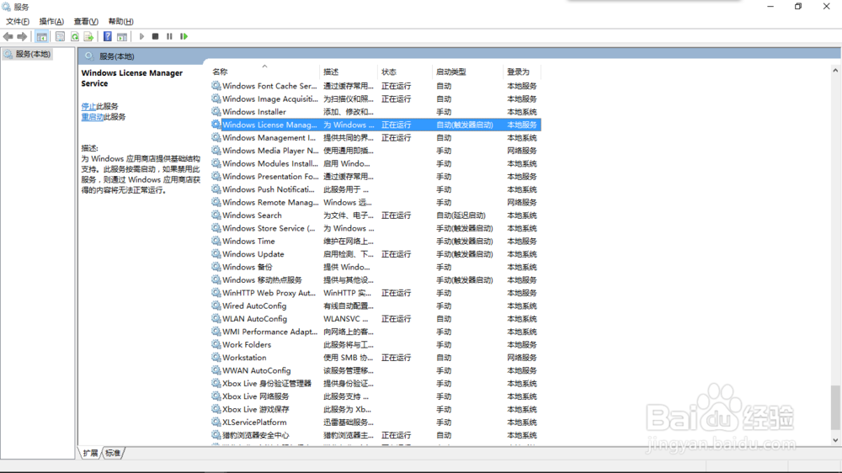Viewport: 842px width, 473px height.
Task: Click the scrollbar down arrow
Action: click(835, 440)
